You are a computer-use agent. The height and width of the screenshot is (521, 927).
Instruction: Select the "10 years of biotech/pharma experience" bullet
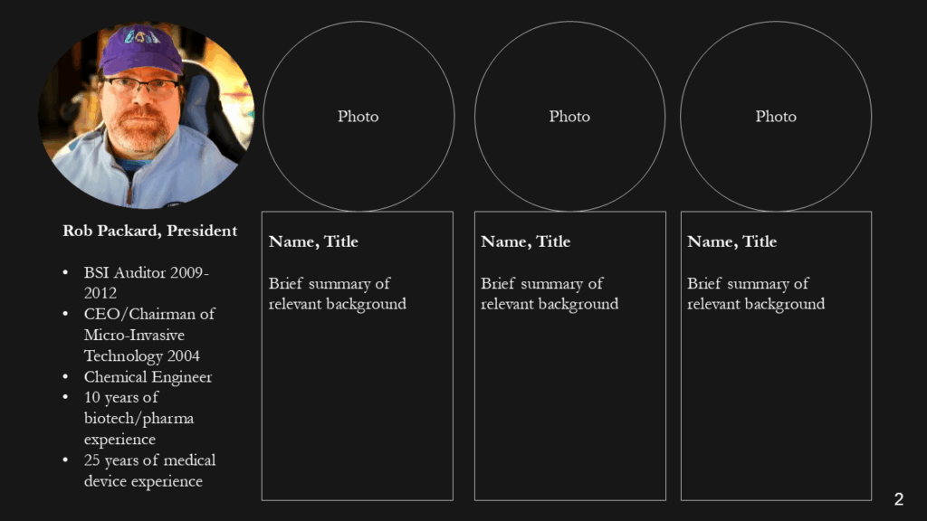click(x=139, y=418)
